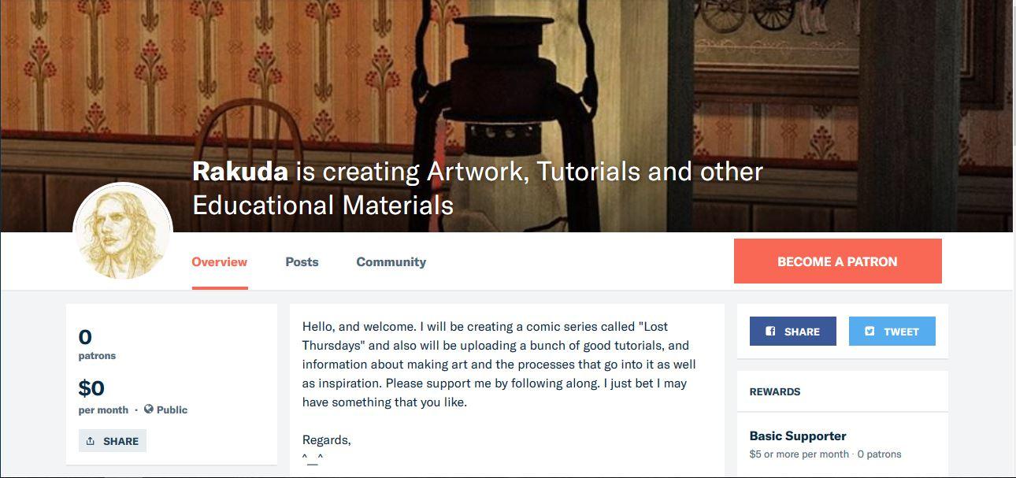Open Rakuda's round avatar portrait
This screenshot has width=1016, height=478.
122,232
